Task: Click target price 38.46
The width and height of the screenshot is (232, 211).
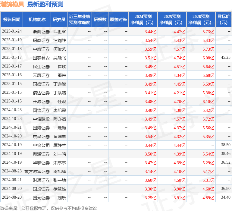Action: tap(226, 153)
